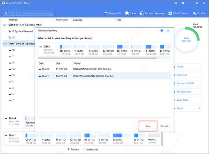Select I: partition in tree
This screenshot has height=154, width=209.
(x=11, y=81)
